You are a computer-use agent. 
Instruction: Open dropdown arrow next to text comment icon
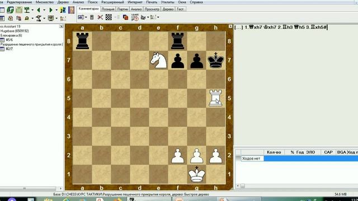(86, 17)
